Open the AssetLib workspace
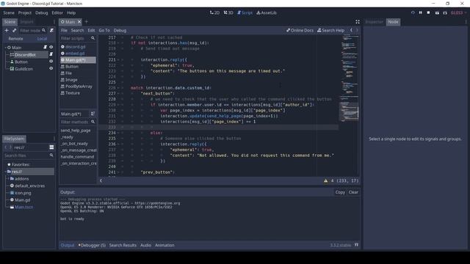Screen dimensions: 470x264 click(267, 12)
